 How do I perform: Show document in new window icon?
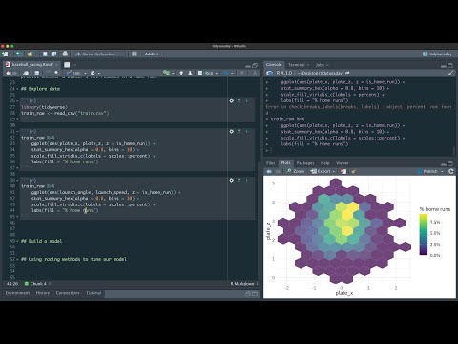26,73
